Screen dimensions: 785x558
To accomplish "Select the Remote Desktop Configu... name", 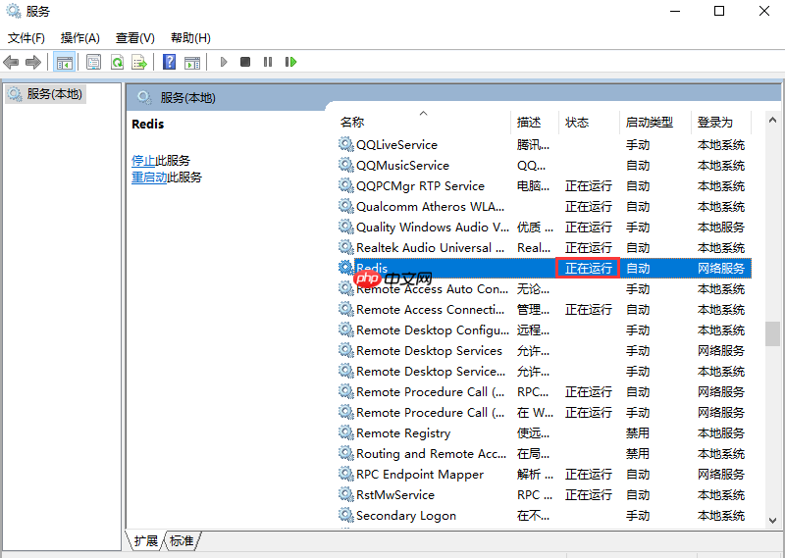I will coord(433,330).
